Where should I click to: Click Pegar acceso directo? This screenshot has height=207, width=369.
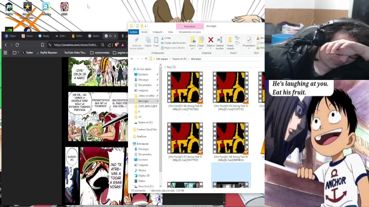point(173,48)
